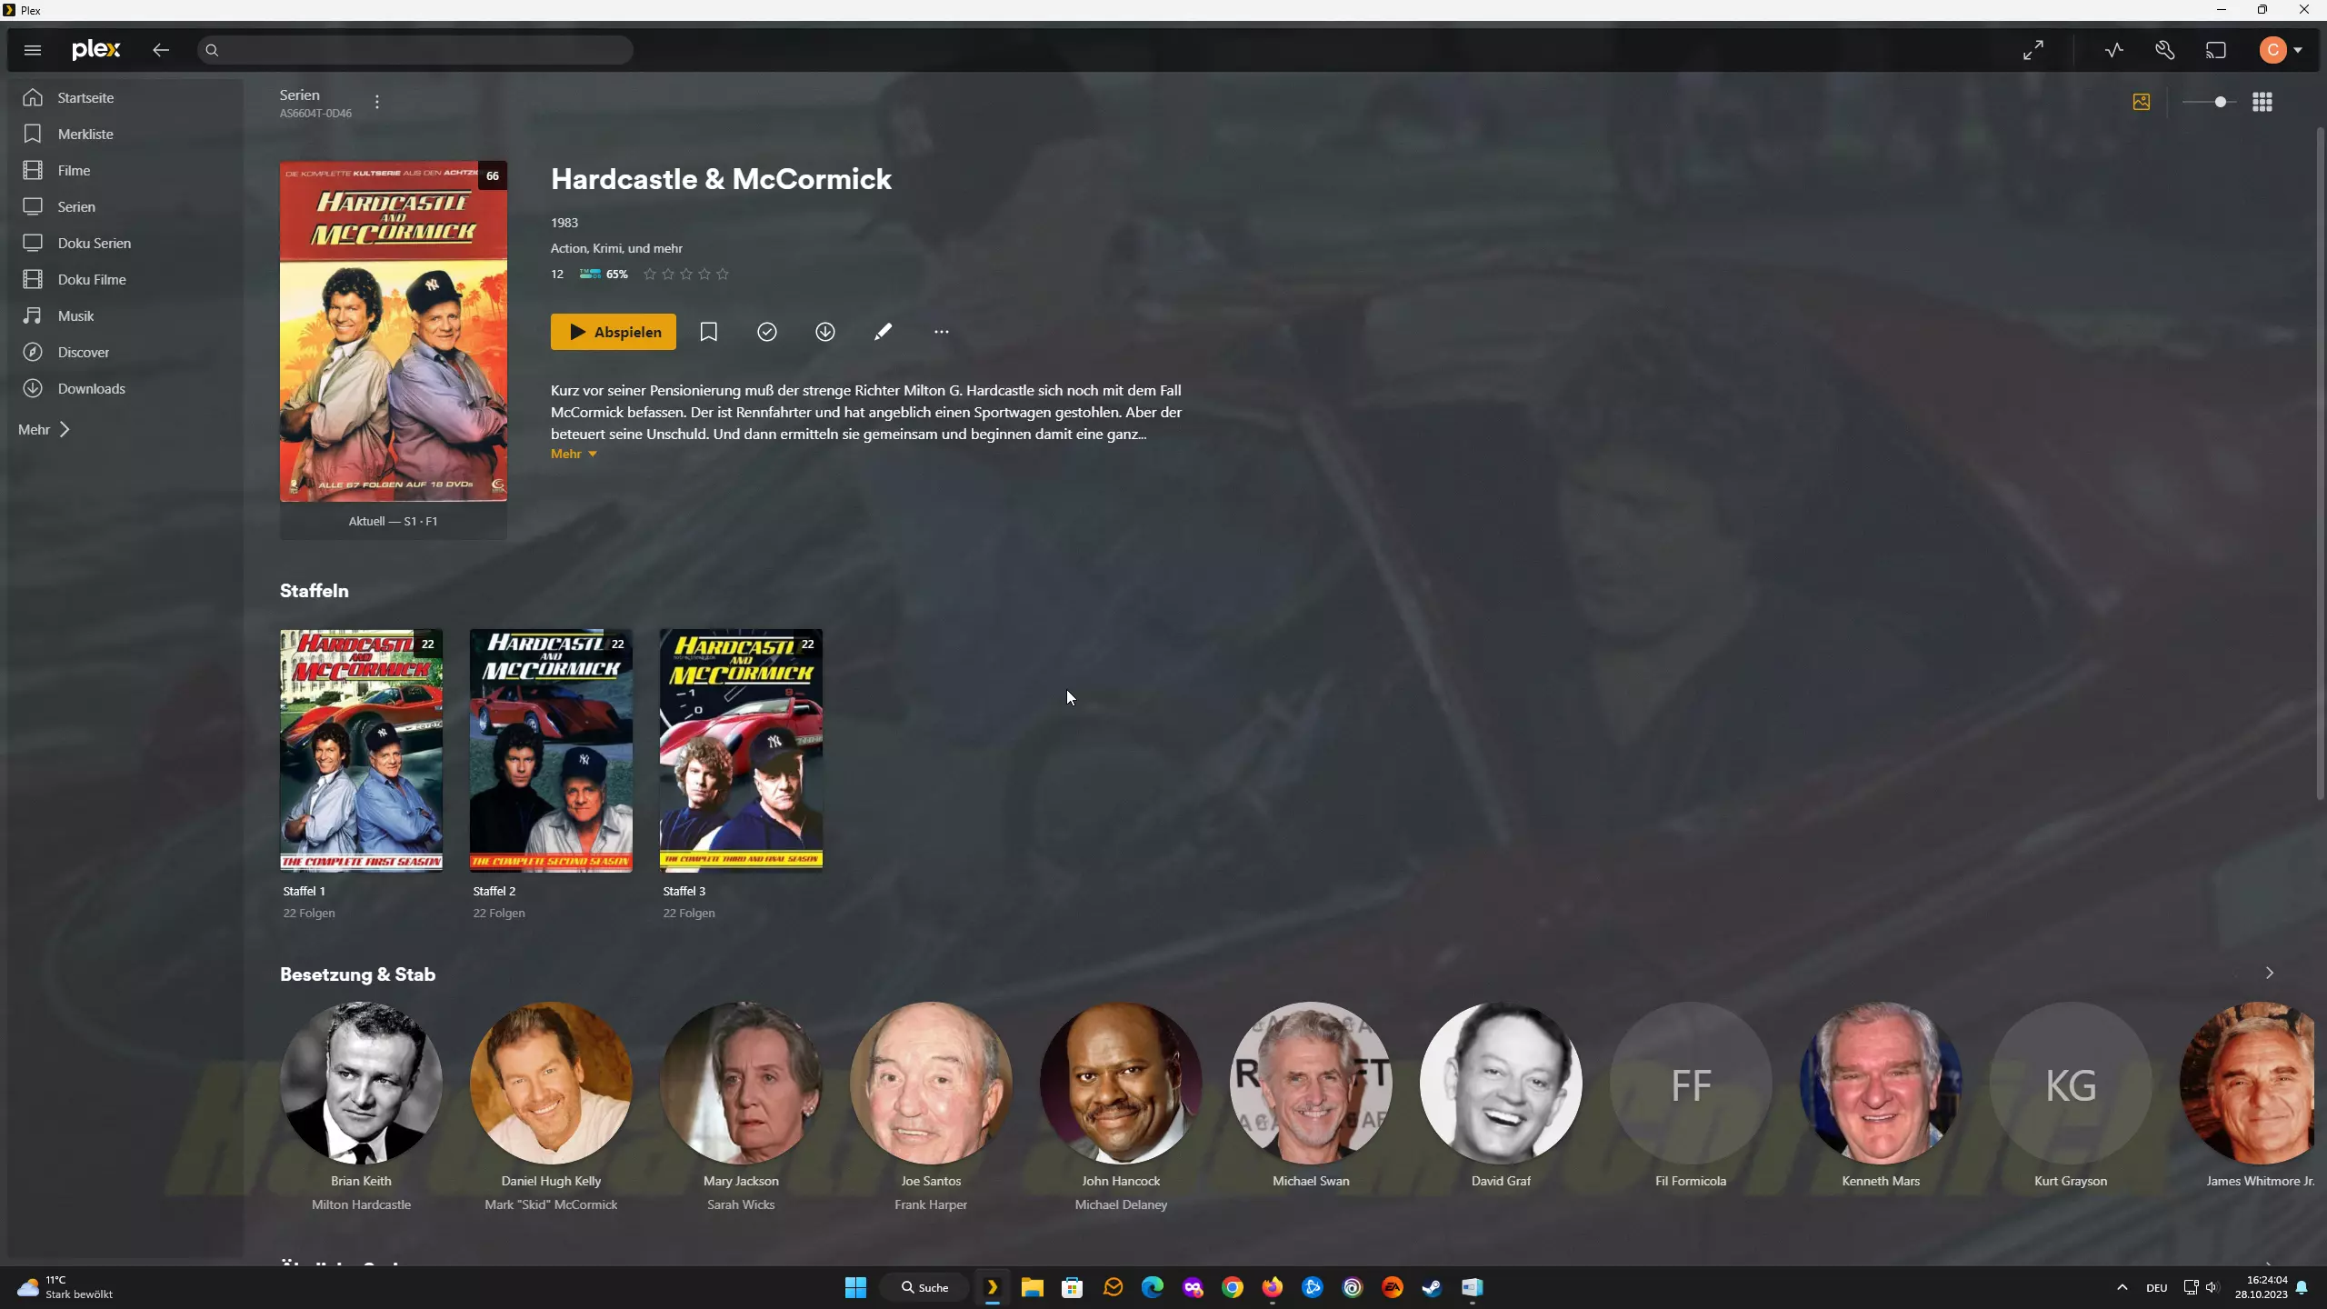Open the Staffel 3 poster
This screenshot has height=1309, width=2327.
[x=741, y=751]
